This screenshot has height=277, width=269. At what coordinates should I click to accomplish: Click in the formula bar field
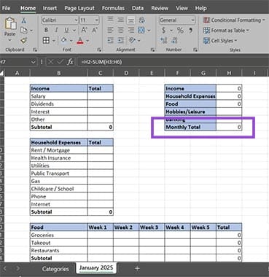(172, 62)
